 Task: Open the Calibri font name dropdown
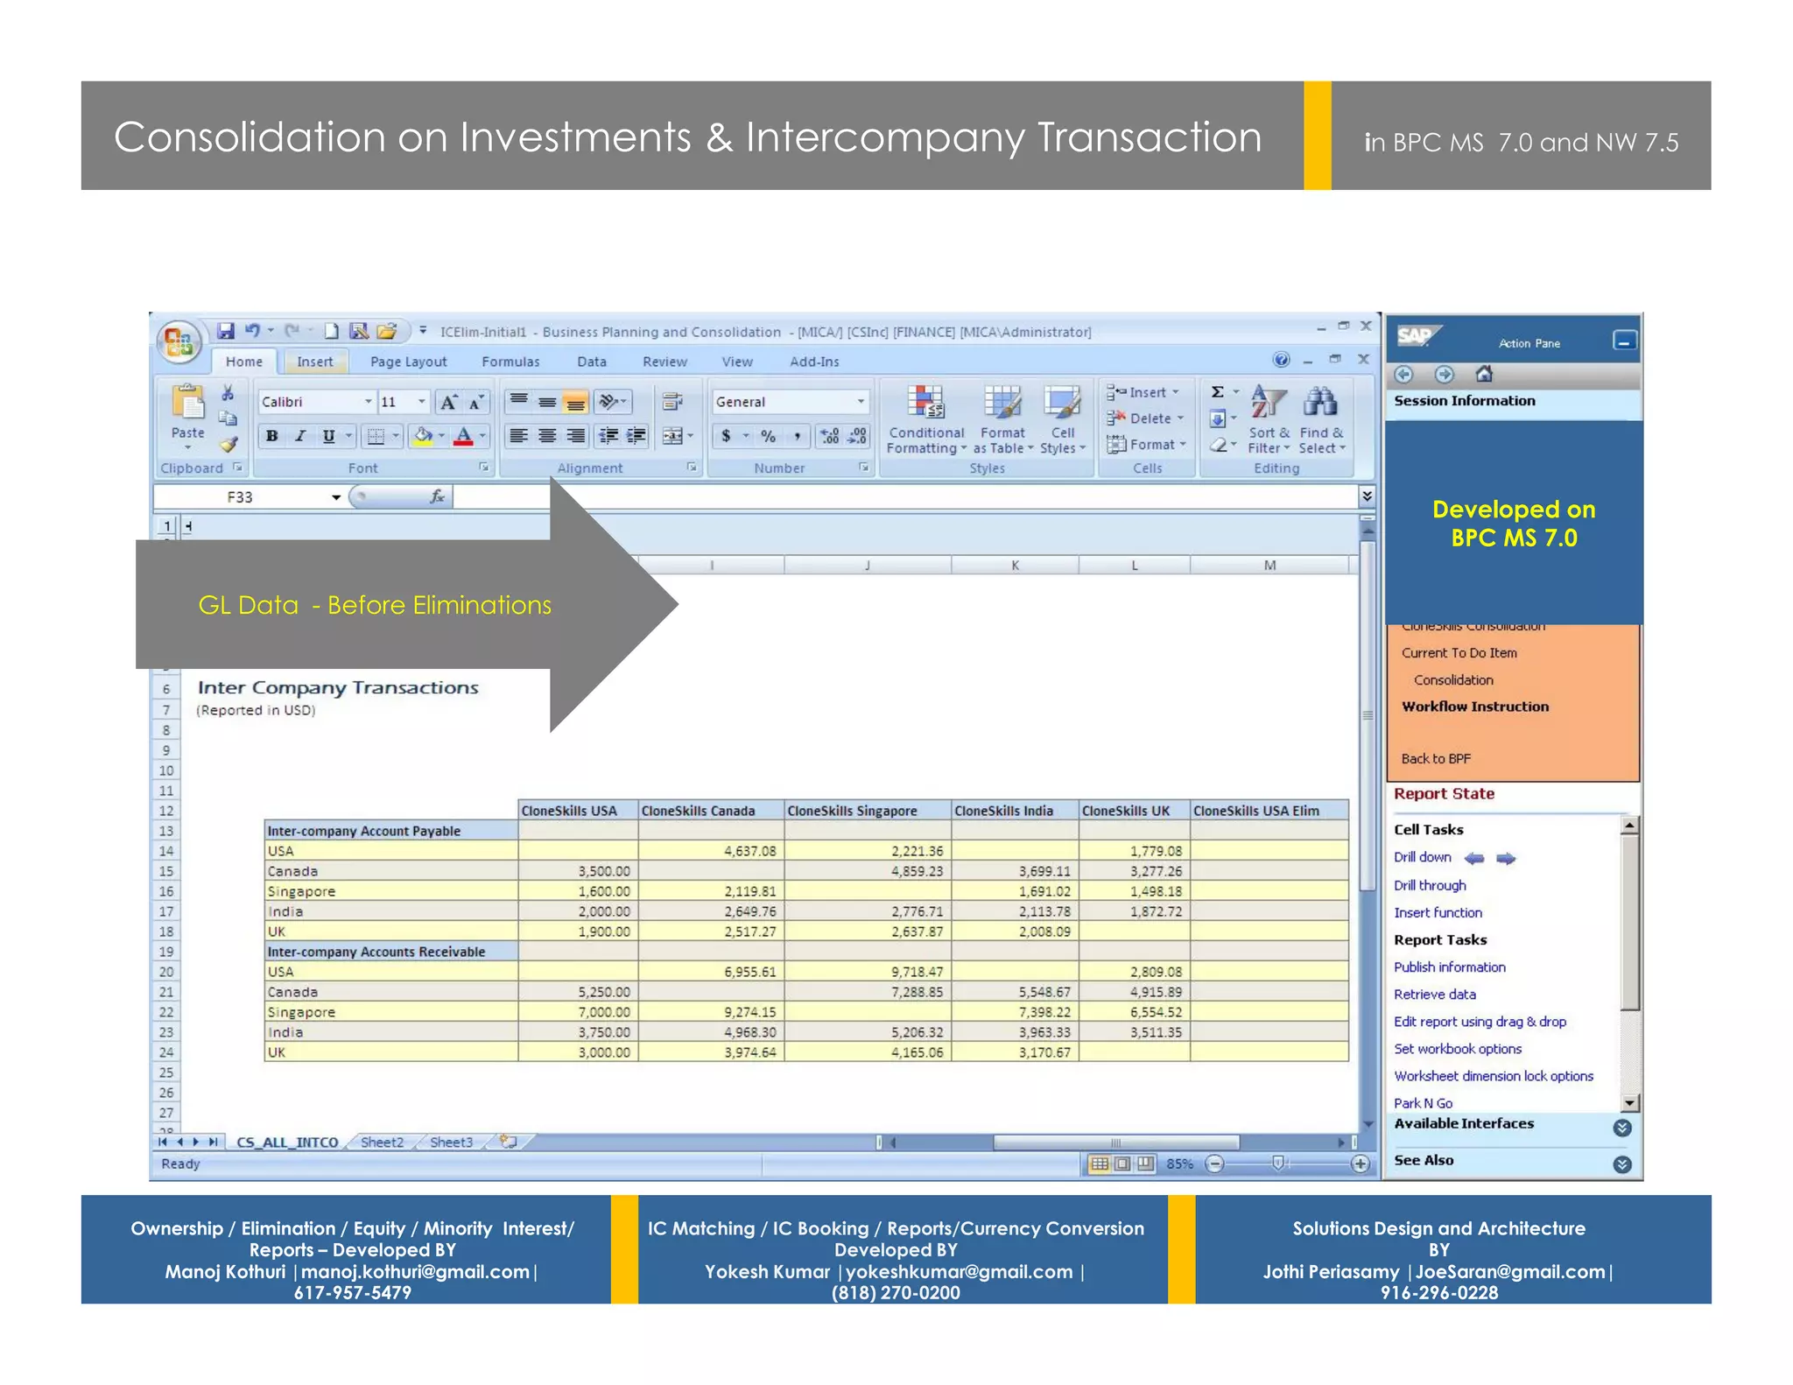(x=369, y=402)
